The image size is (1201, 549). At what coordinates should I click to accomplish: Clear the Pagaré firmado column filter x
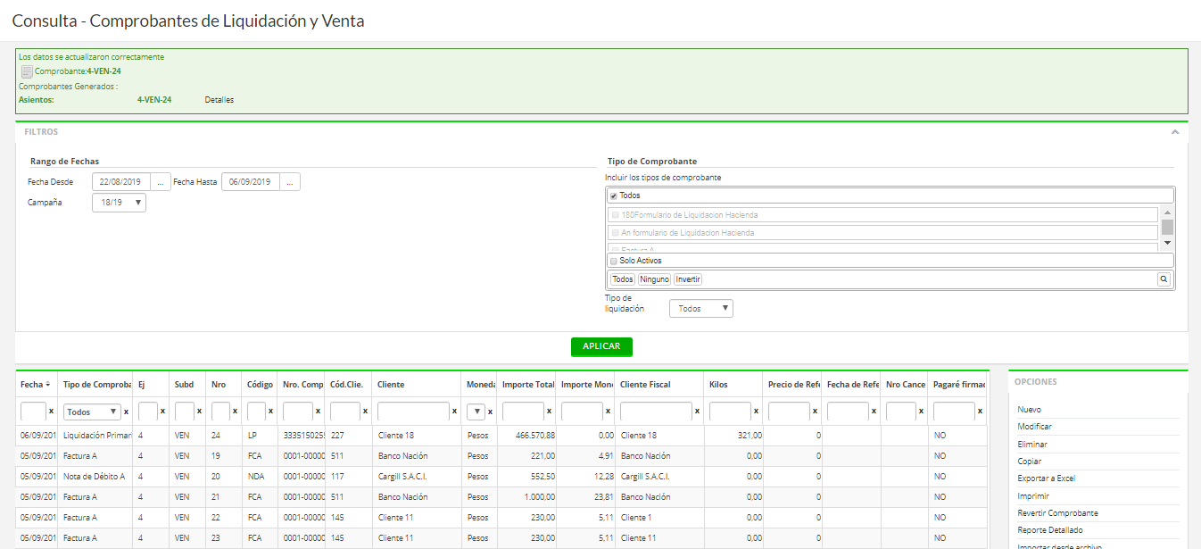(x=980, y=412)
